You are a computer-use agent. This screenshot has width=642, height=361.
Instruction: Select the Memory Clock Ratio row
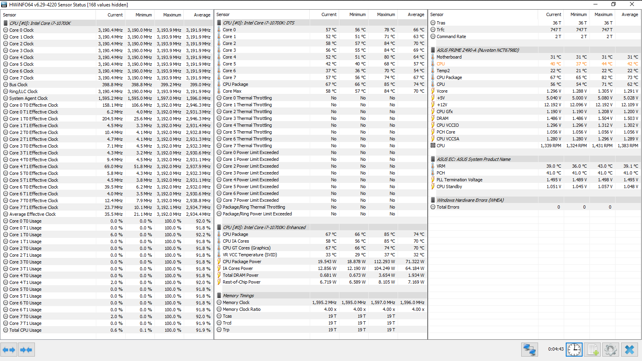click(321, 309)
